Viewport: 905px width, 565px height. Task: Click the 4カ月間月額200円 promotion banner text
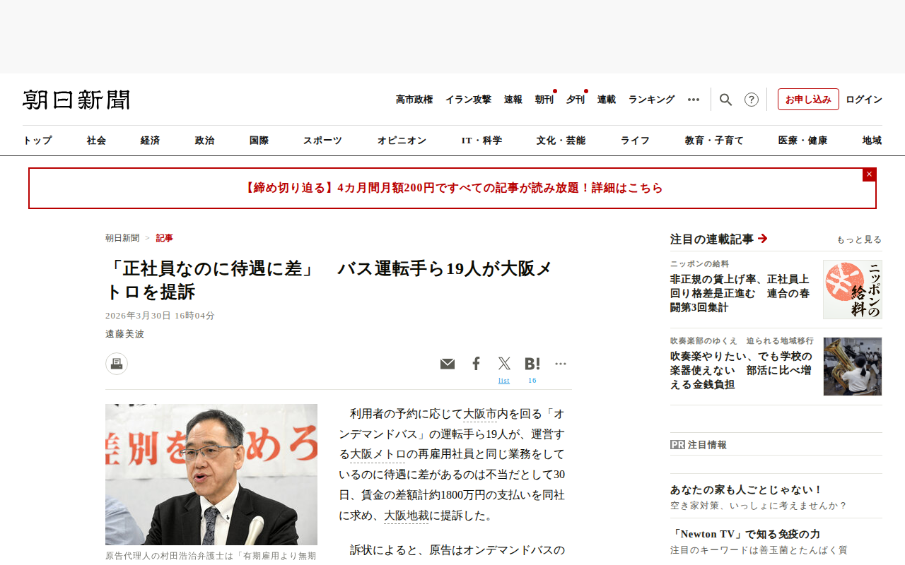452,188
